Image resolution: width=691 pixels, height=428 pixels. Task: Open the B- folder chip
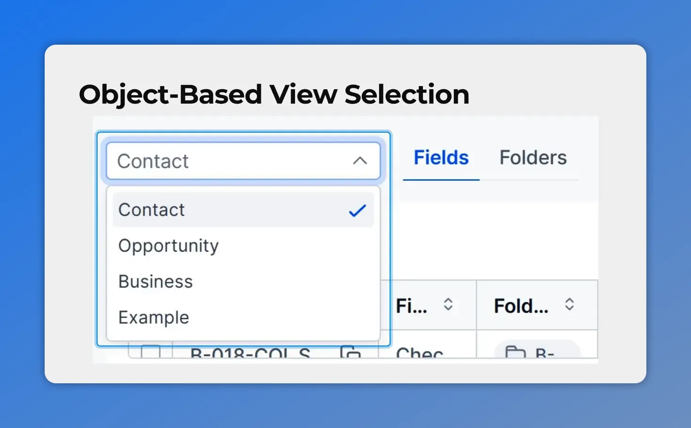[544, 353]
